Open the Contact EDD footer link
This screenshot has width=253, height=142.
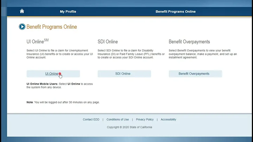coord(91,120)
